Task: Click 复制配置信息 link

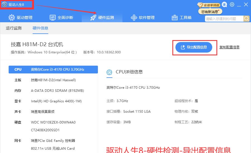Action: (x=230, y=47)
